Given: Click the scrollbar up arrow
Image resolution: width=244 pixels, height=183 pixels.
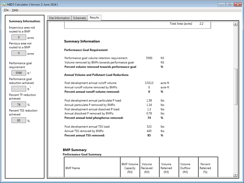Looking at the screenshot, I should coord(235,24).
